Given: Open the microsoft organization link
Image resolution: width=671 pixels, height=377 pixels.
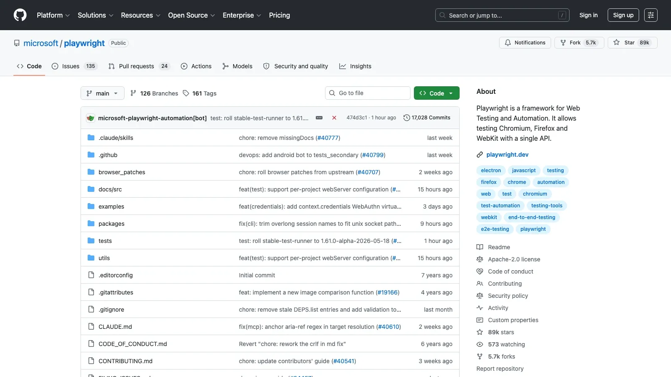Looking at the screenshot, I should tap(41, 43).
